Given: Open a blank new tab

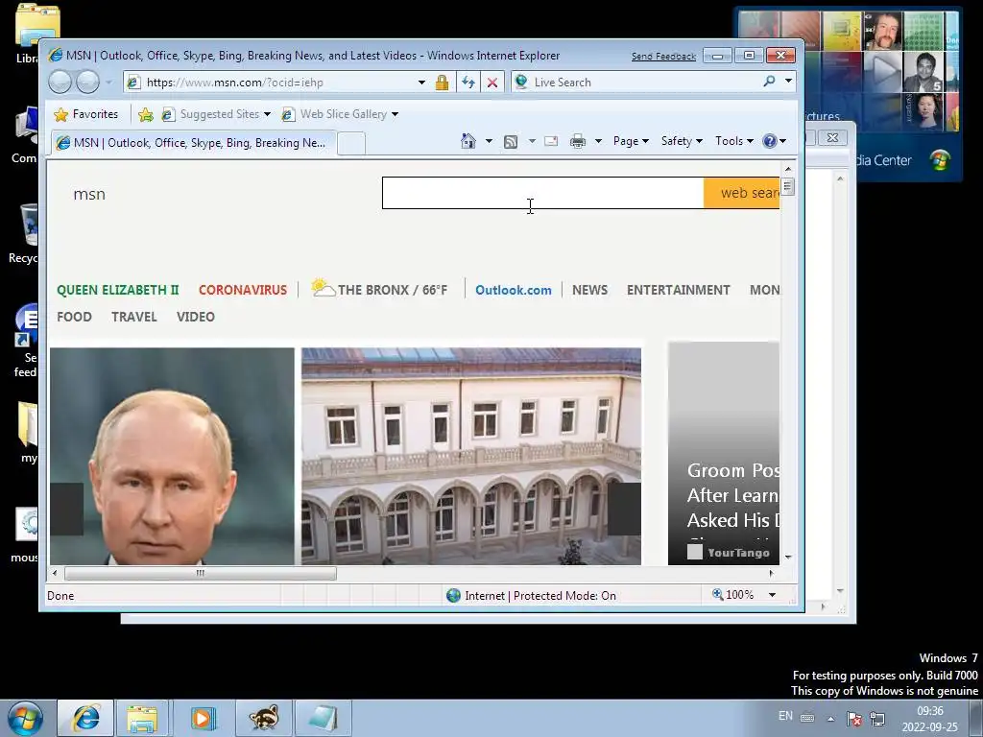Looking at the screenshot, I should 351,144.
